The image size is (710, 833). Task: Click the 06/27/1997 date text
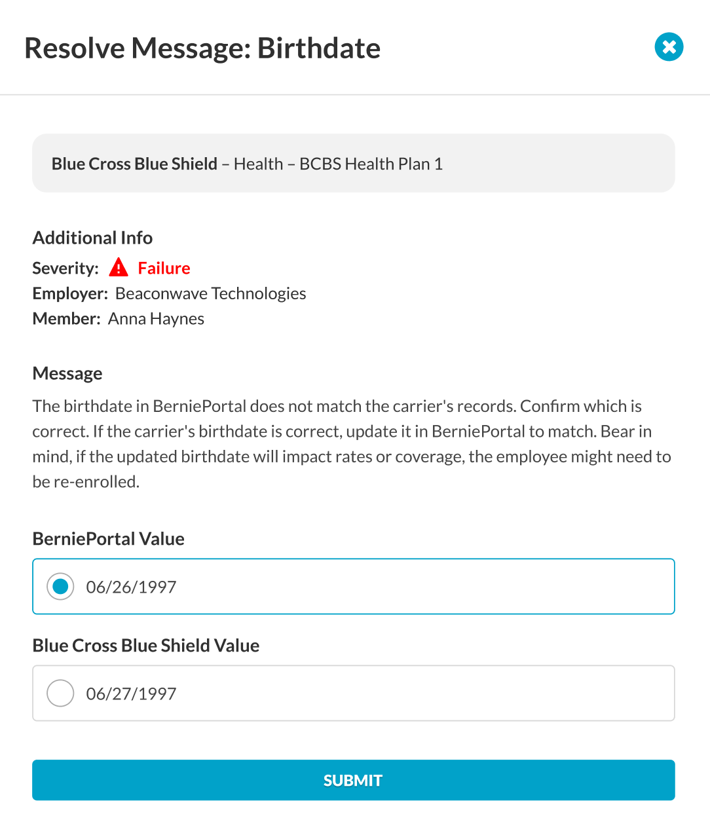132,694
